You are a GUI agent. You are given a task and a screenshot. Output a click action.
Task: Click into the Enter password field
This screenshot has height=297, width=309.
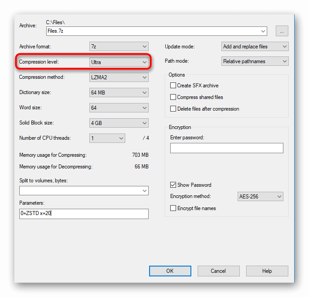tap(227, 148)
